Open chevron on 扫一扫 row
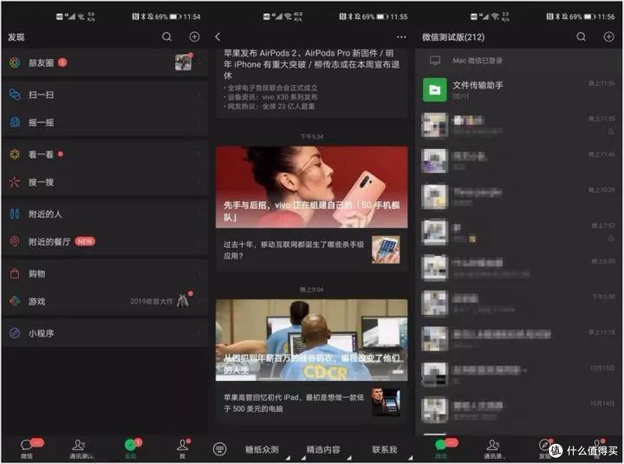Image resolution: width=624 pixels, height=464 pixels. tap(199, 95)
